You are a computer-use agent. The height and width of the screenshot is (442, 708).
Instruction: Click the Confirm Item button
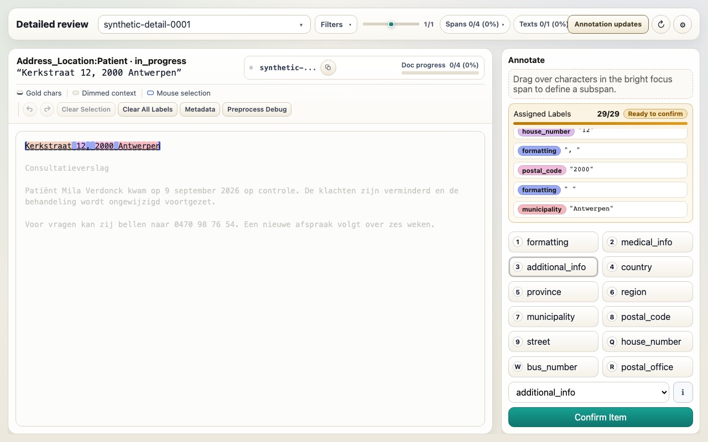coord(601,417)
